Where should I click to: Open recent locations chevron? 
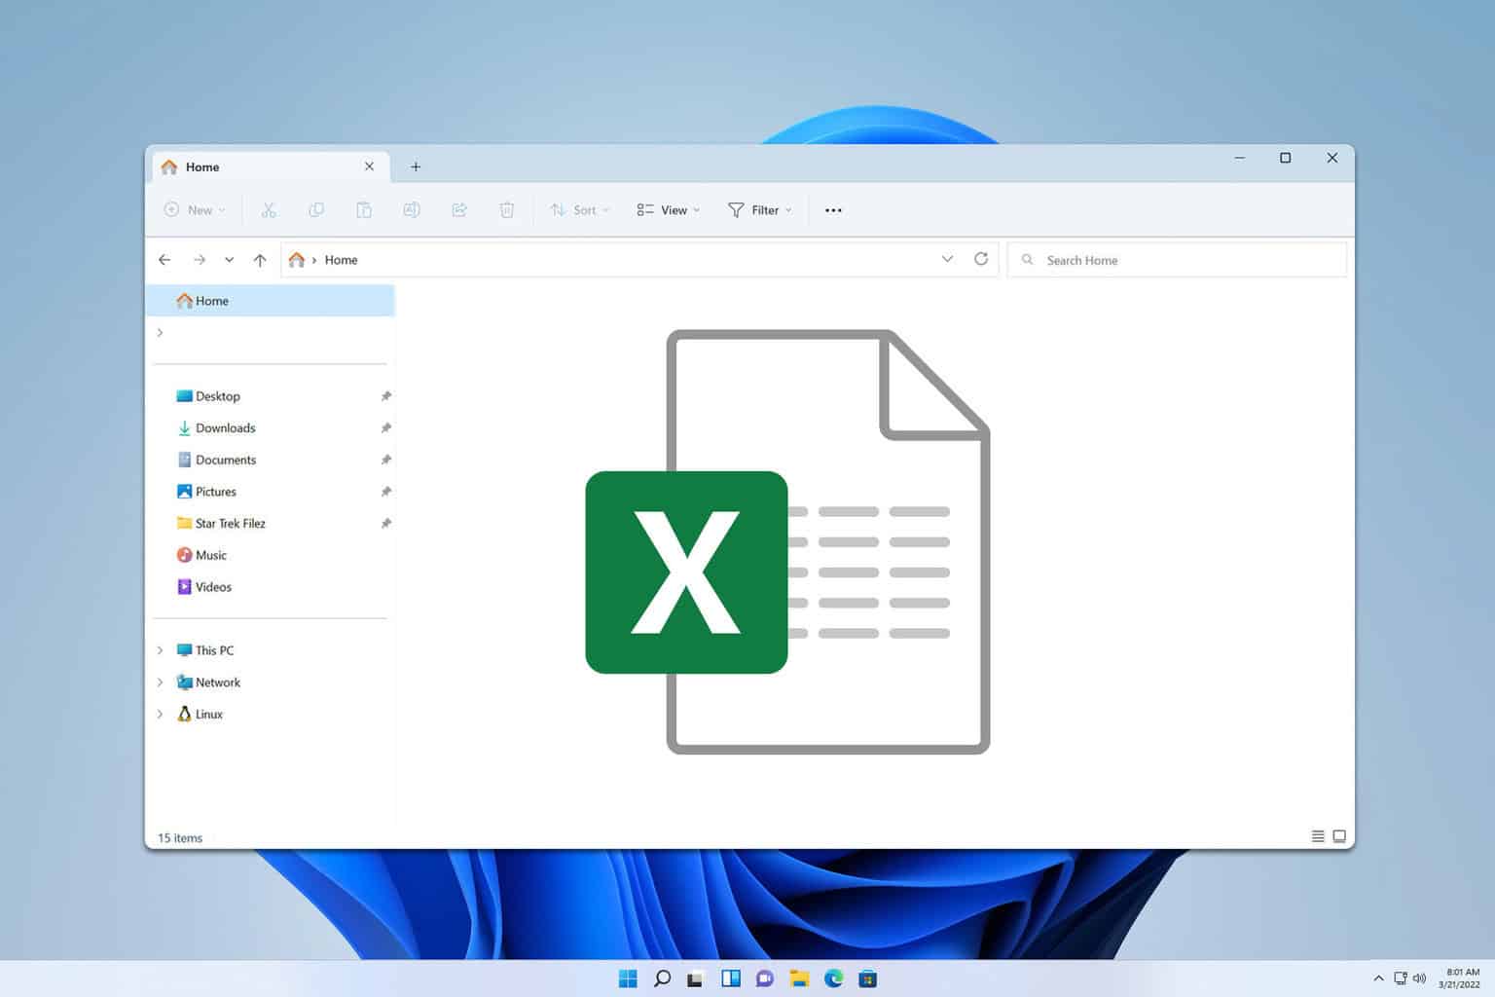(x=229, y=260)
